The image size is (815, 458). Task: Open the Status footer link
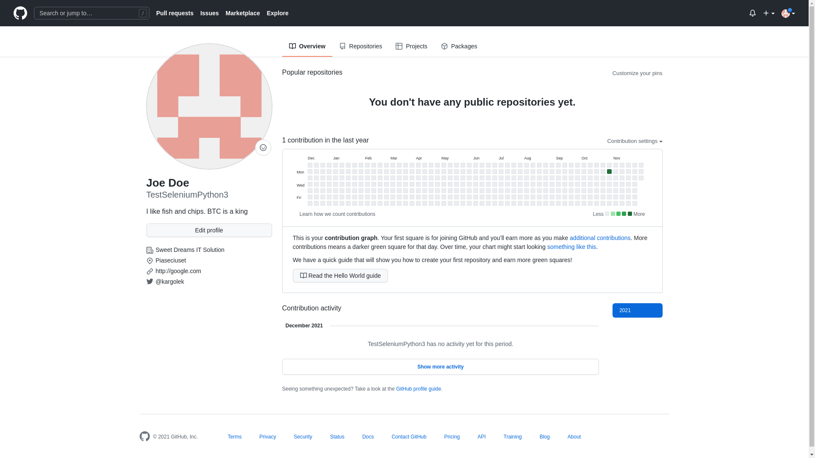[x=337, y=437]
